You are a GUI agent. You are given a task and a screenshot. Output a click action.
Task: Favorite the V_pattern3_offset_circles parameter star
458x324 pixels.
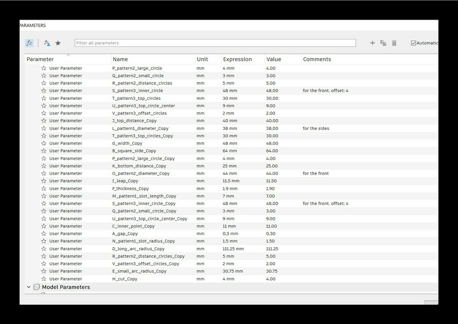pos(44,113)
